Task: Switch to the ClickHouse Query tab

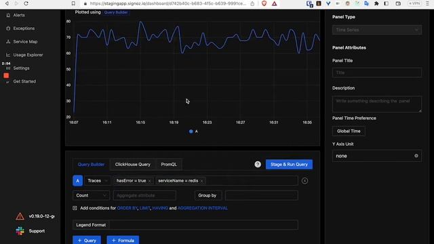Action: tap(133, 164)
